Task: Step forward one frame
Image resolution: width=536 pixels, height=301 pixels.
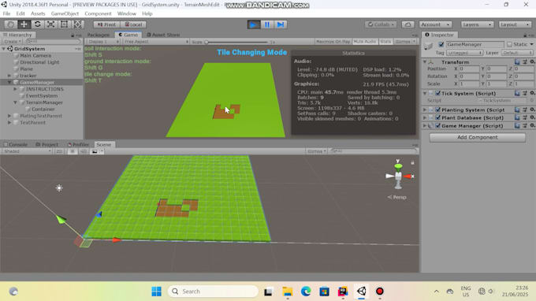Action: pyautogui.click(x=281, y=24)
